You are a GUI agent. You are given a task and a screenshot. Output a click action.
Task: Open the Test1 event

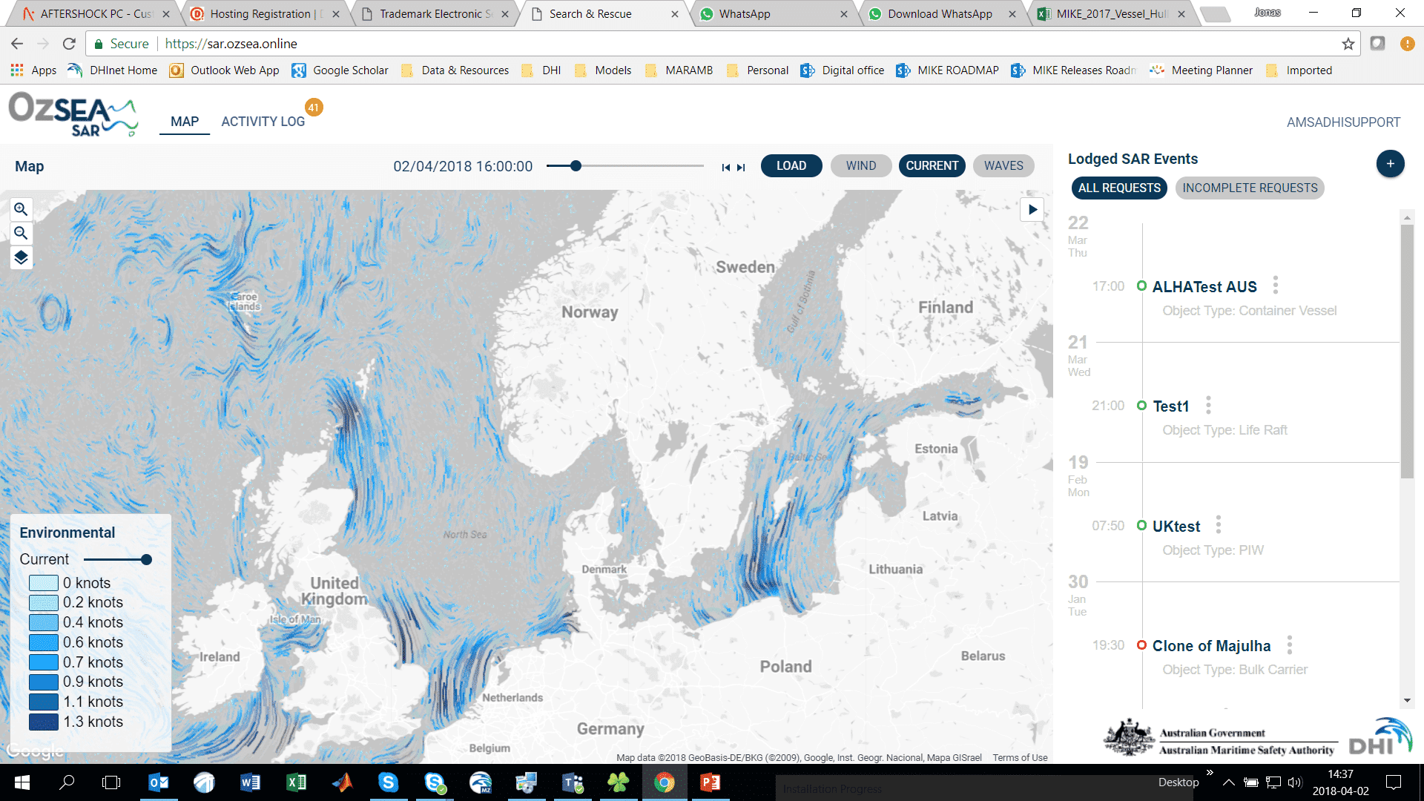tap(1170, 406)
